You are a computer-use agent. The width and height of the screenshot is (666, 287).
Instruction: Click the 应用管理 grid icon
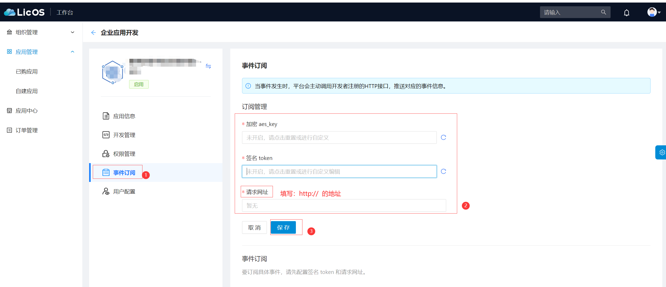click(x=9, y=51)
